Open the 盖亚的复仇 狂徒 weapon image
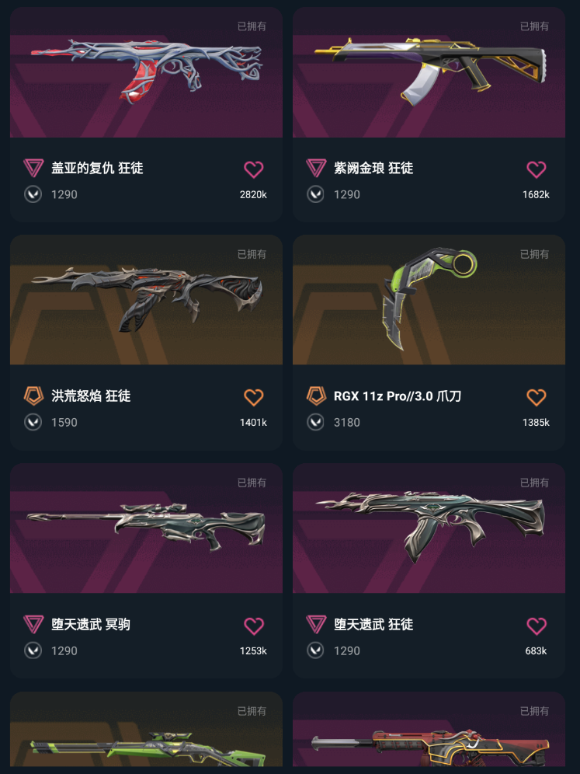Image resolution: width=580 pixels, height=774 pixels. point(146,72)
